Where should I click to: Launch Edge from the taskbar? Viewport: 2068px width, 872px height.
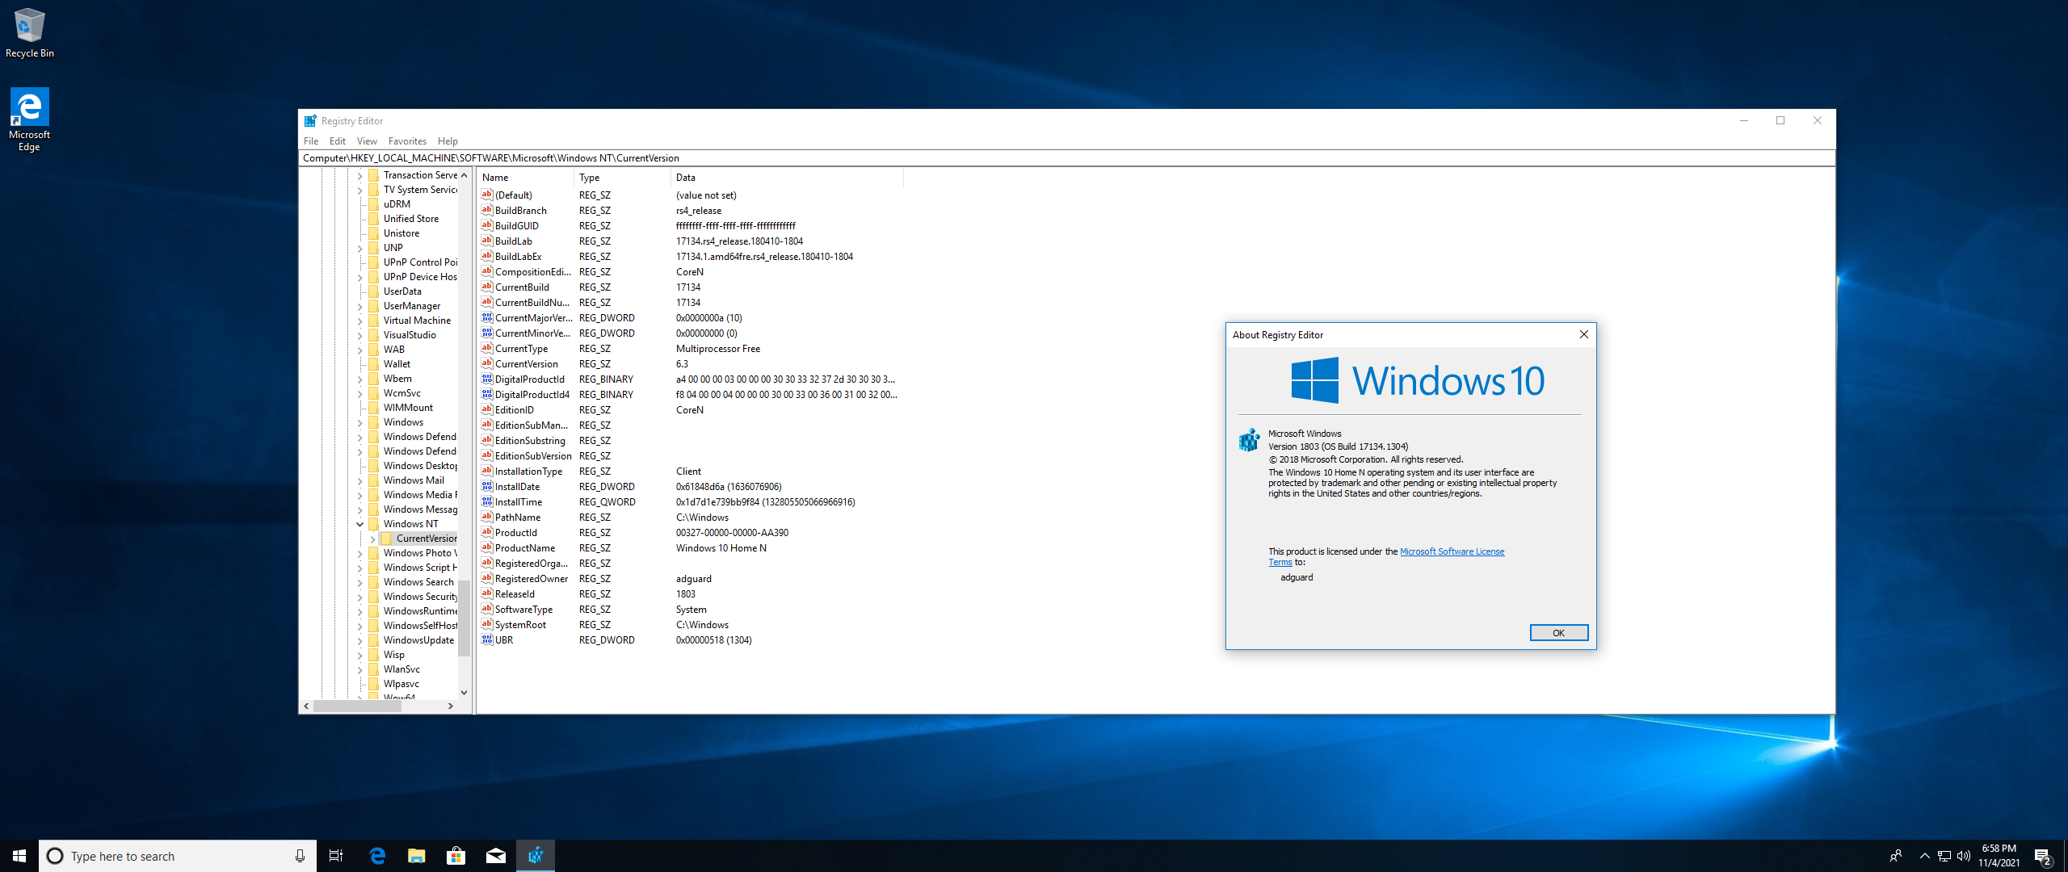click(x=376, y=856)
